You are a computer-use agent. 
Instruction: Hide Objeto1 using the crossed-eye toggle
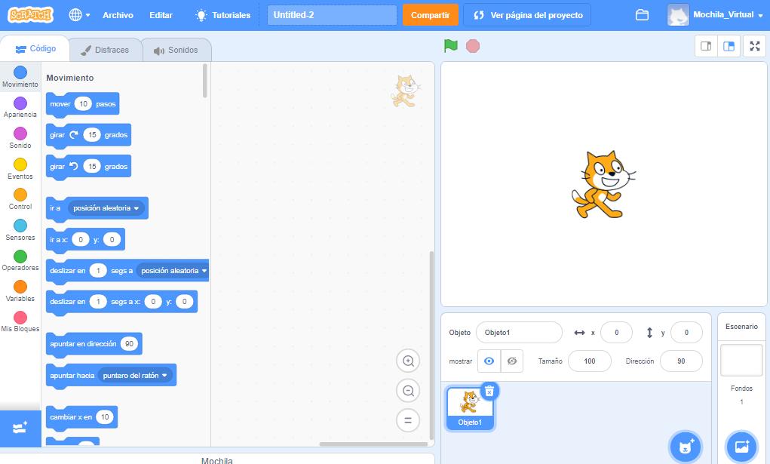pos(512,361)
